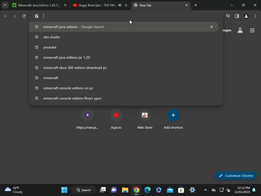Viewport: 261px width, 196px height.
Task: Open the Copilot icon on taskbar
Action: click(159, 190)
